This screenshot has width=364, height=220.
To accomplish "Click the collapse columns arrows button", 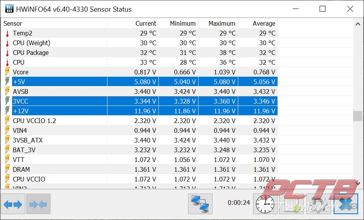I will click(38, 204).
